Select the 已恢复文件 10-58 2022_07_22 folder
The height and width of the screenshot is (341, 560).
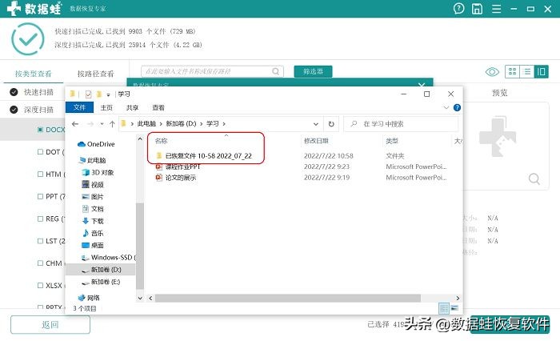[204, 156]
